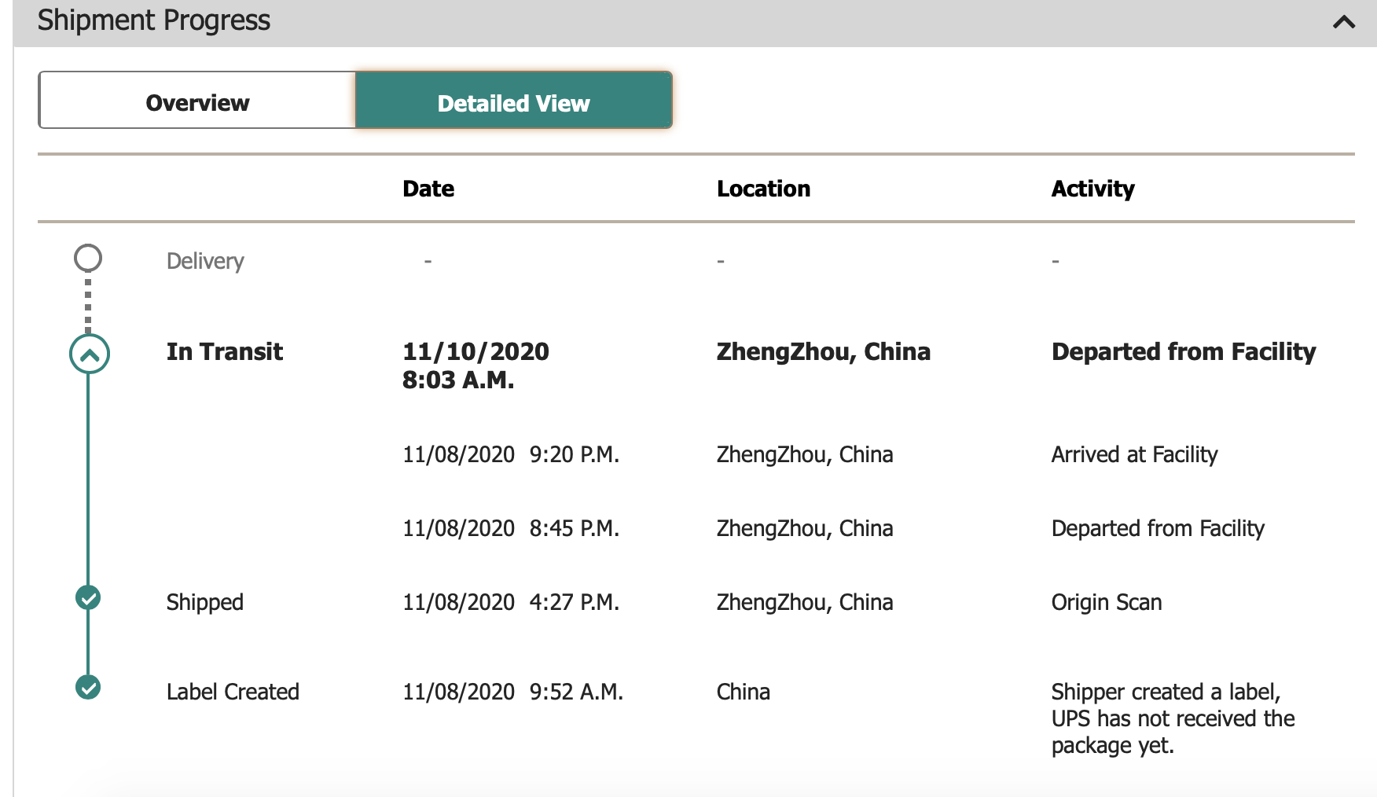1377x797 pixels.
Task: Switch to the Overview tab
Action: (197, 102)
